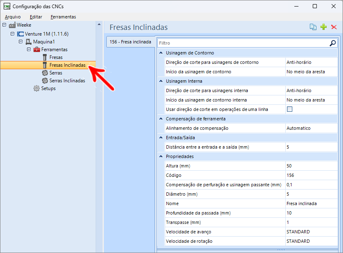
Task: Maximize the Configuração das CNCs window
Action: pyautogui.click(x=314, y=7)
